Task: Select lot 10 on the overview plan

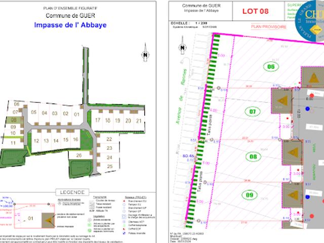Action: pos(13,133)
